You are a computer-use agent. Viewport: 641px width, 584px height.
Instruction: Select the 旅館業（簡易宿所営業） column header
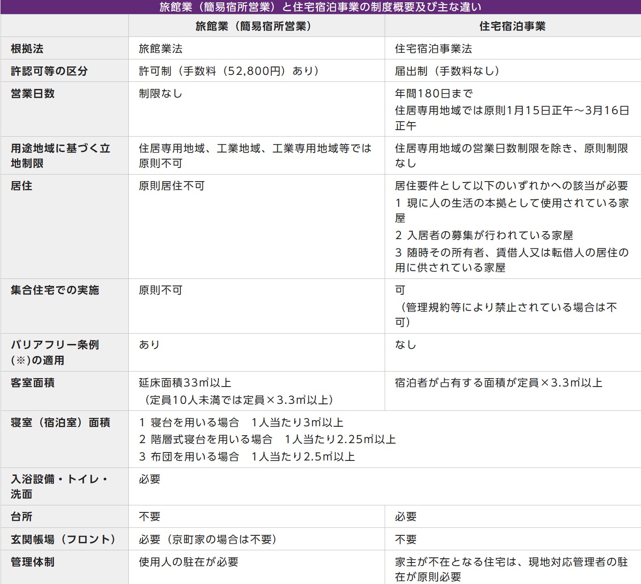click(253, 26)
